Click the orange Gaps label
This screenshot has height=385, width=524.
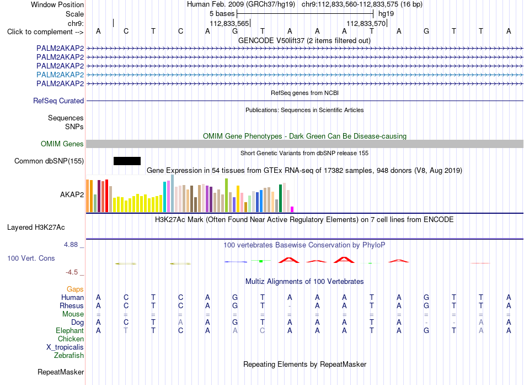75,289
